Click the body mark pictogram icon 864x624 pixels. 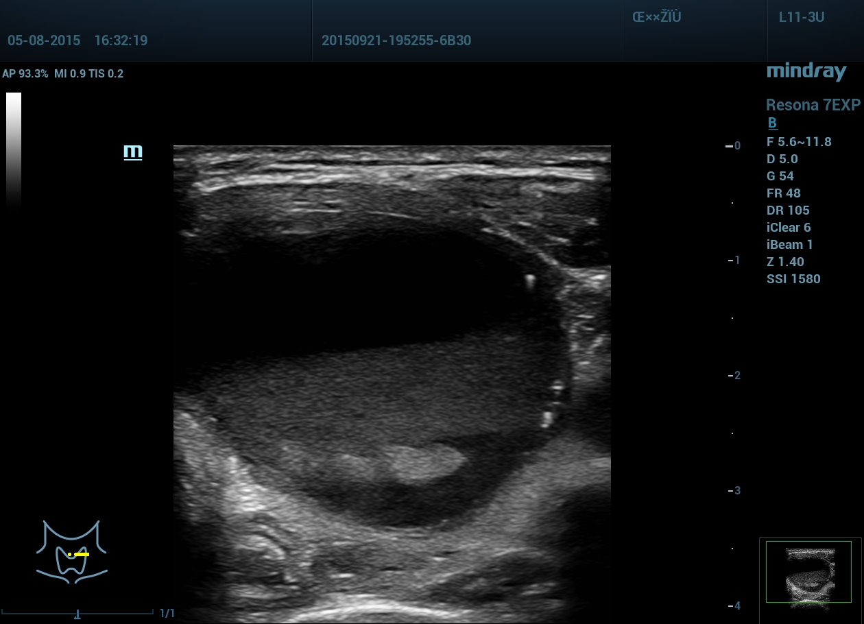tap(71, 552)
